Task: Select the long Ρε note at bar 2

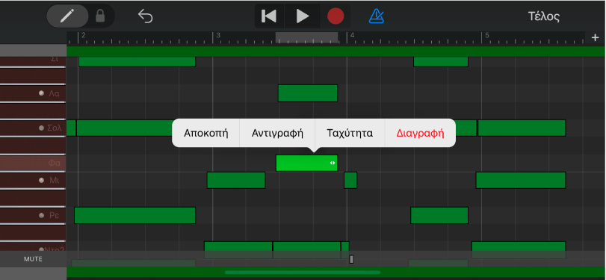Action: click(x=135, y=215)
